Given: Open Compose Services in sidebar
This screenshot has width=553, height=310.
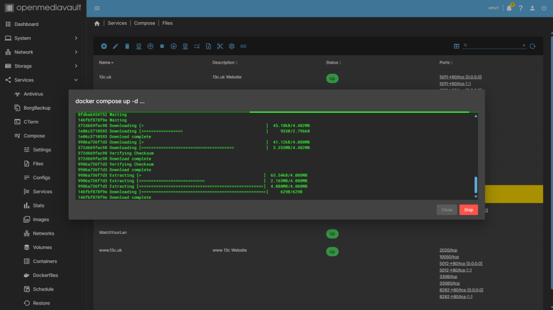Looking at the screenshot, I should (x=43, y=192).
